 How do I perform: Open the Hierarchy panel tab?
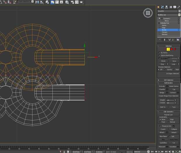click(x=166, y=7)
